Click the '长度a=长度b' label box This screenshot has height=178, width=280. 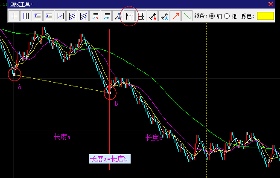point(109,159)
